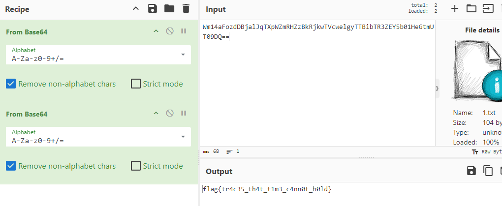Save output to file

471,171
